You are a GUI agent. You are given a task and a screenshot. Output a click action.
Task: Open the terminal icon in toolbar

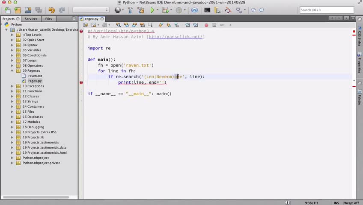click(x=207, y=10)
